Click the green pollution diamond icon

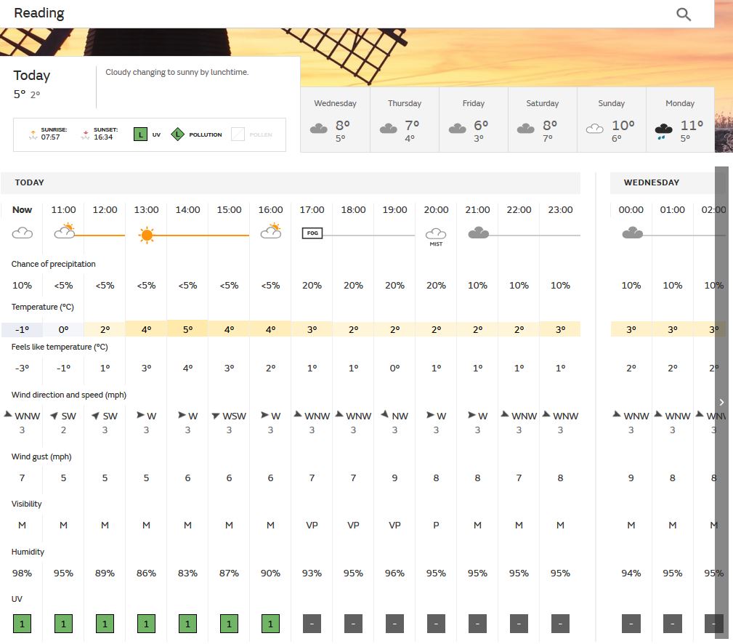177,134
